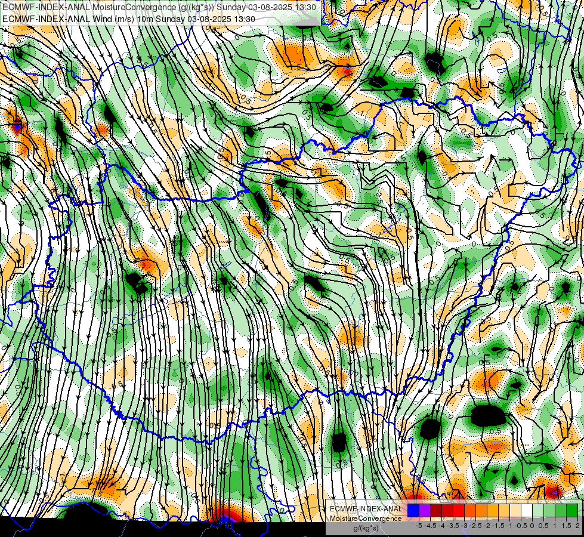The width and height of the screenshot is (584, 537).
Task: Click the pale peach swatch between -1 and -0.5
Action: 515,511
